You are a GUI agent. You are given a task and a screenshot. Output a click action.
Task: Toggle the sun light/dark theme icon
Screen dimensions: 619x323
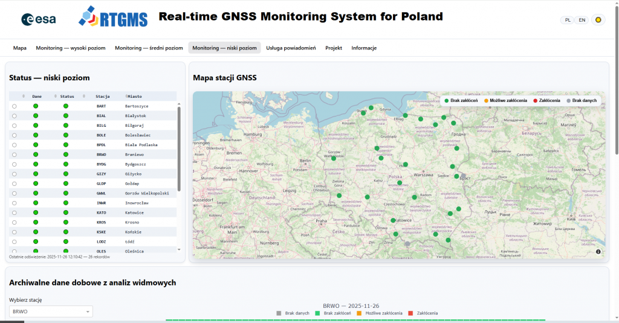[x=598, y=20]
